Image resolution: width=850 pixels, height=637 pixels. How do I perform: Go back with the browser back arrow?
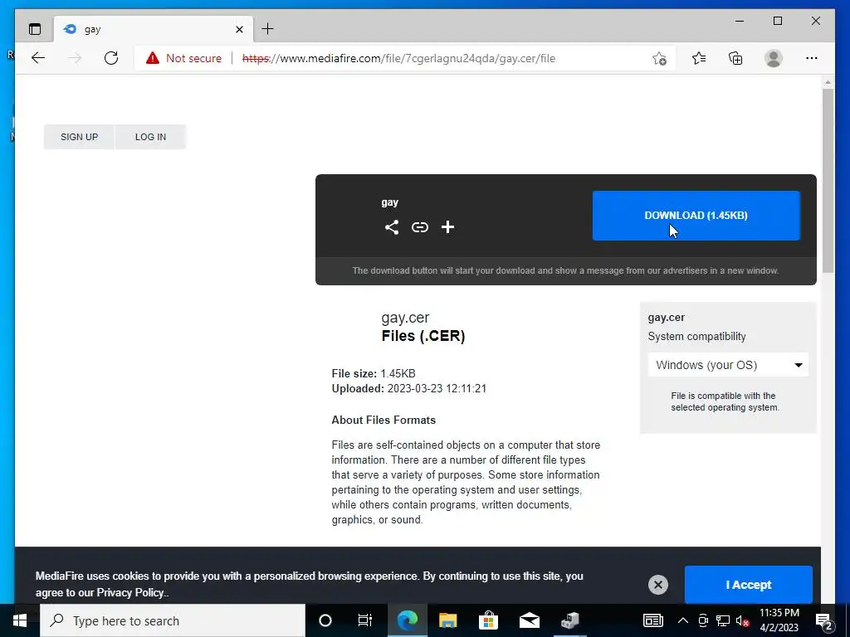click(x=38, y=58)
